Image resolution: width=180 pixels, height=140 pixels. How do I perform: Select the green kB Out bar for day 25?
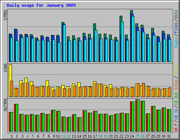138,115
